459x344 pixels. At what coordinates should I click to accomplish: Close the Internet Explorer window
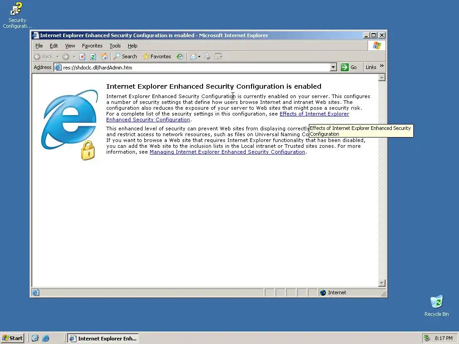point(382,35)
